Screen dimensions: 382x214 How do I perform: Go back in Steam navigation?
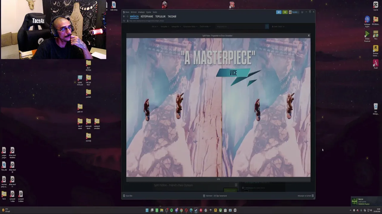[x=124, y=16]
